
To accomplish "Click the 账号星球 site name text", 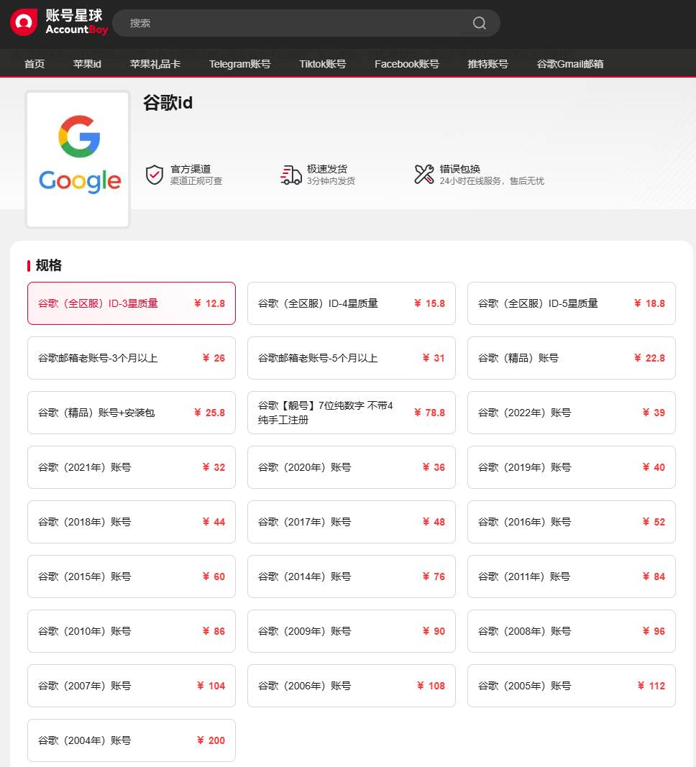I will [x=74, y=16].
